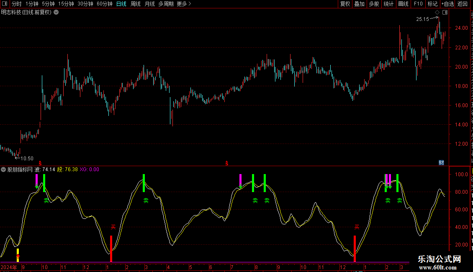Click the 24.00 price axis label

click(x=461, y=28)
